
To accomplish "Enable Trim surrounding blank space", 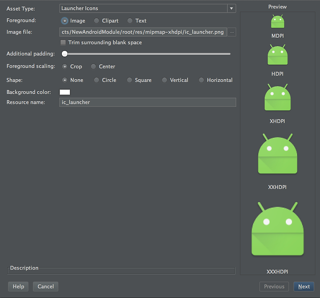I will point(63,43).
